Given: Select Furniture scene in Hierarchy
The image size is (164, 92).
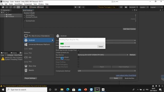Looking at the screenshot, I should pyautogui.click(x=11, y=17).
